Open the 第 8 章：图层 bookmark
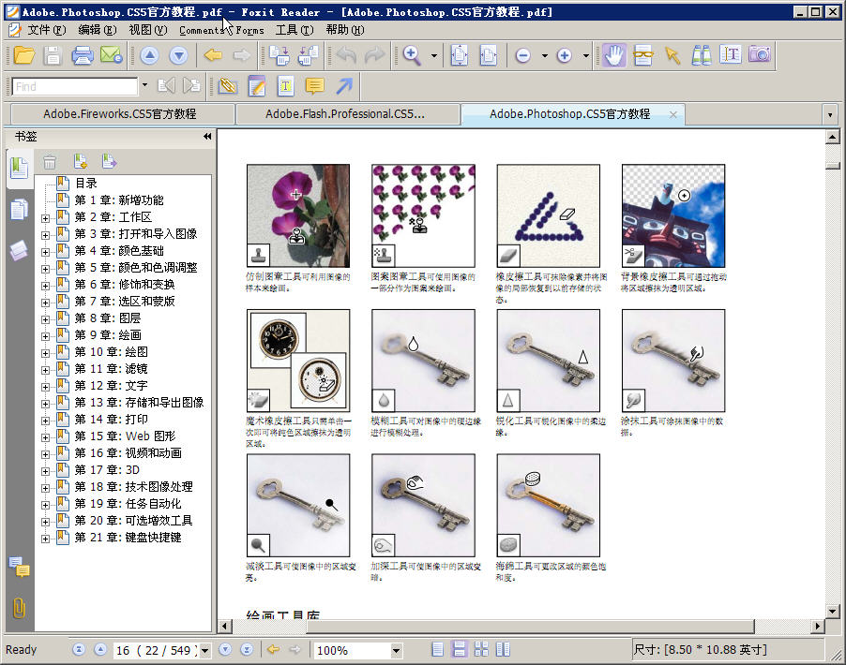Viewport: 846px width, 665px height. tap(108, 318)
